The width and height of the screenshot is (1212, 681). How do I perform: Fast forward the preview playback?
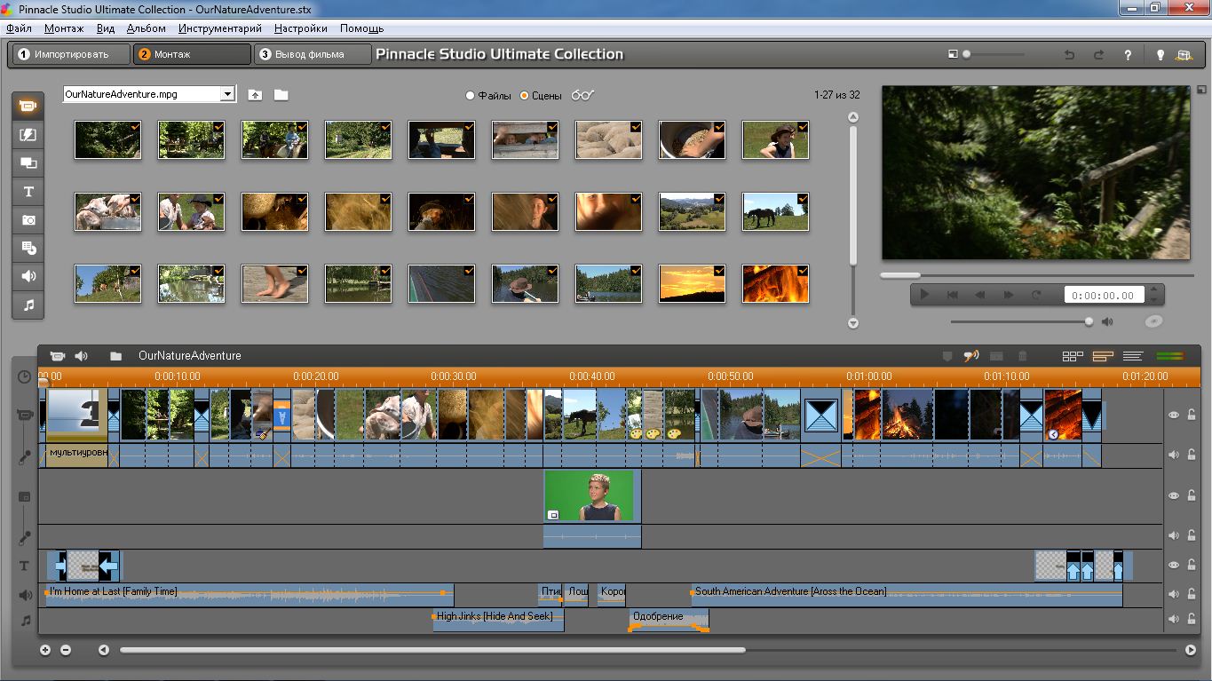[x=1008, y=295]
